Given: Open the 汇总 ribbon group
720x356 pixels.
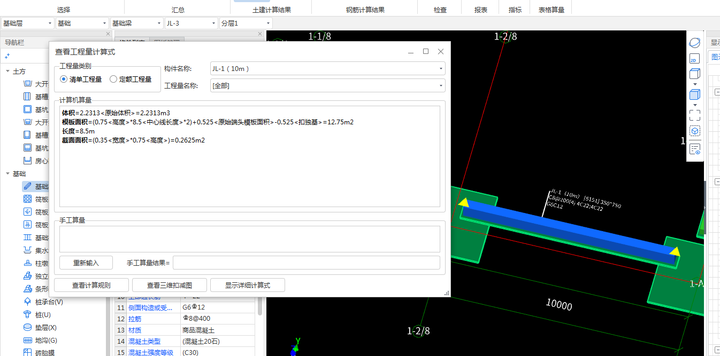Looking at the screenshot, I should click(x=179, y=10).
